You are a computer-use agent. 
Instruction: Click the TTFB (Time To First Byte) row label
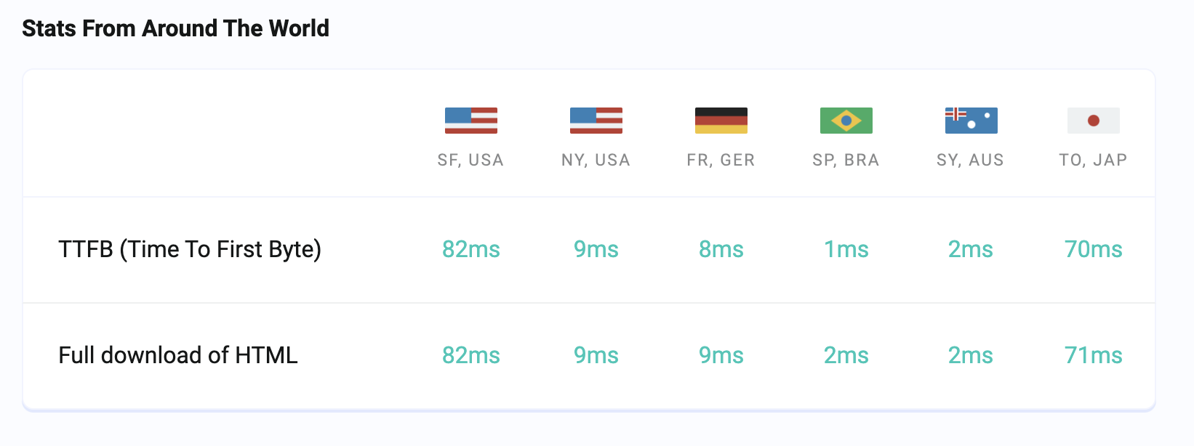point(190,249)
